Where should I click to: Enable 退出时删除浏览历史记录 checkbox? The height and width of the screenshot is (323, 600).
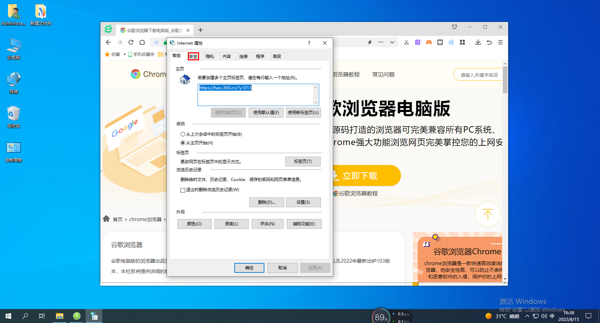[x=210, y=190]
